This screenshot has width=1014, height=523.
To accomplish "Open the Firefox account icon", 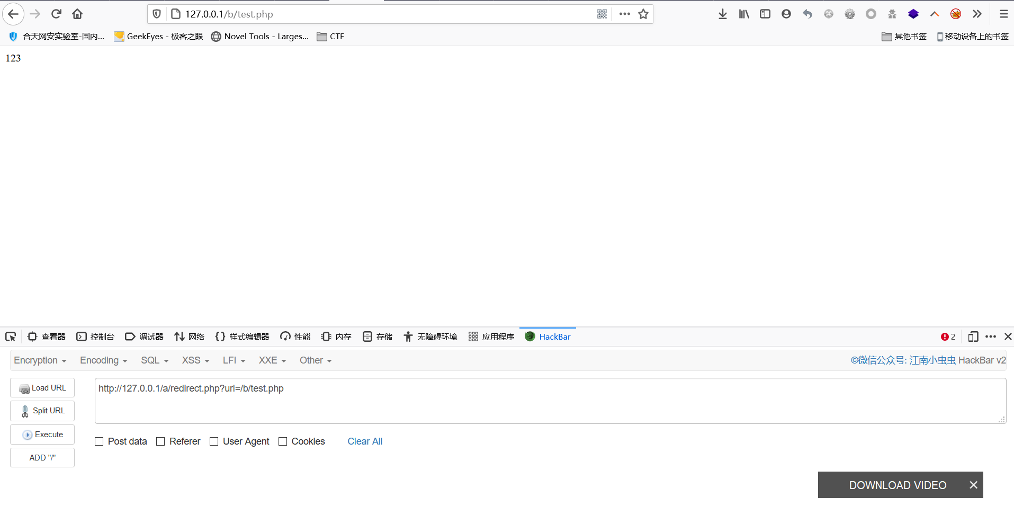I will [x=786, y=14].
